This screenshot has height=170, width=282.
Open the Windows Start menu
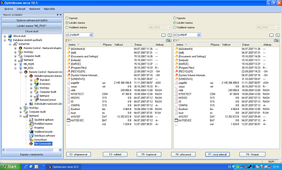point(11,167)
